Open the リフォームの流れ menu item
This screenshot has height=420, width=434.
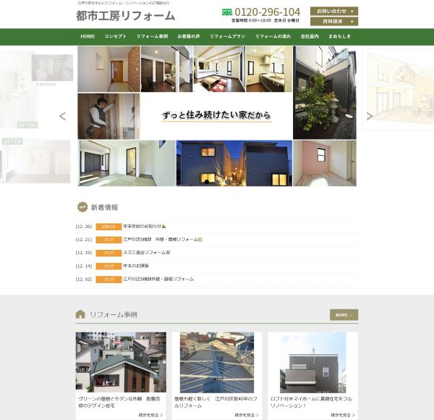click(x=273, y=36)
